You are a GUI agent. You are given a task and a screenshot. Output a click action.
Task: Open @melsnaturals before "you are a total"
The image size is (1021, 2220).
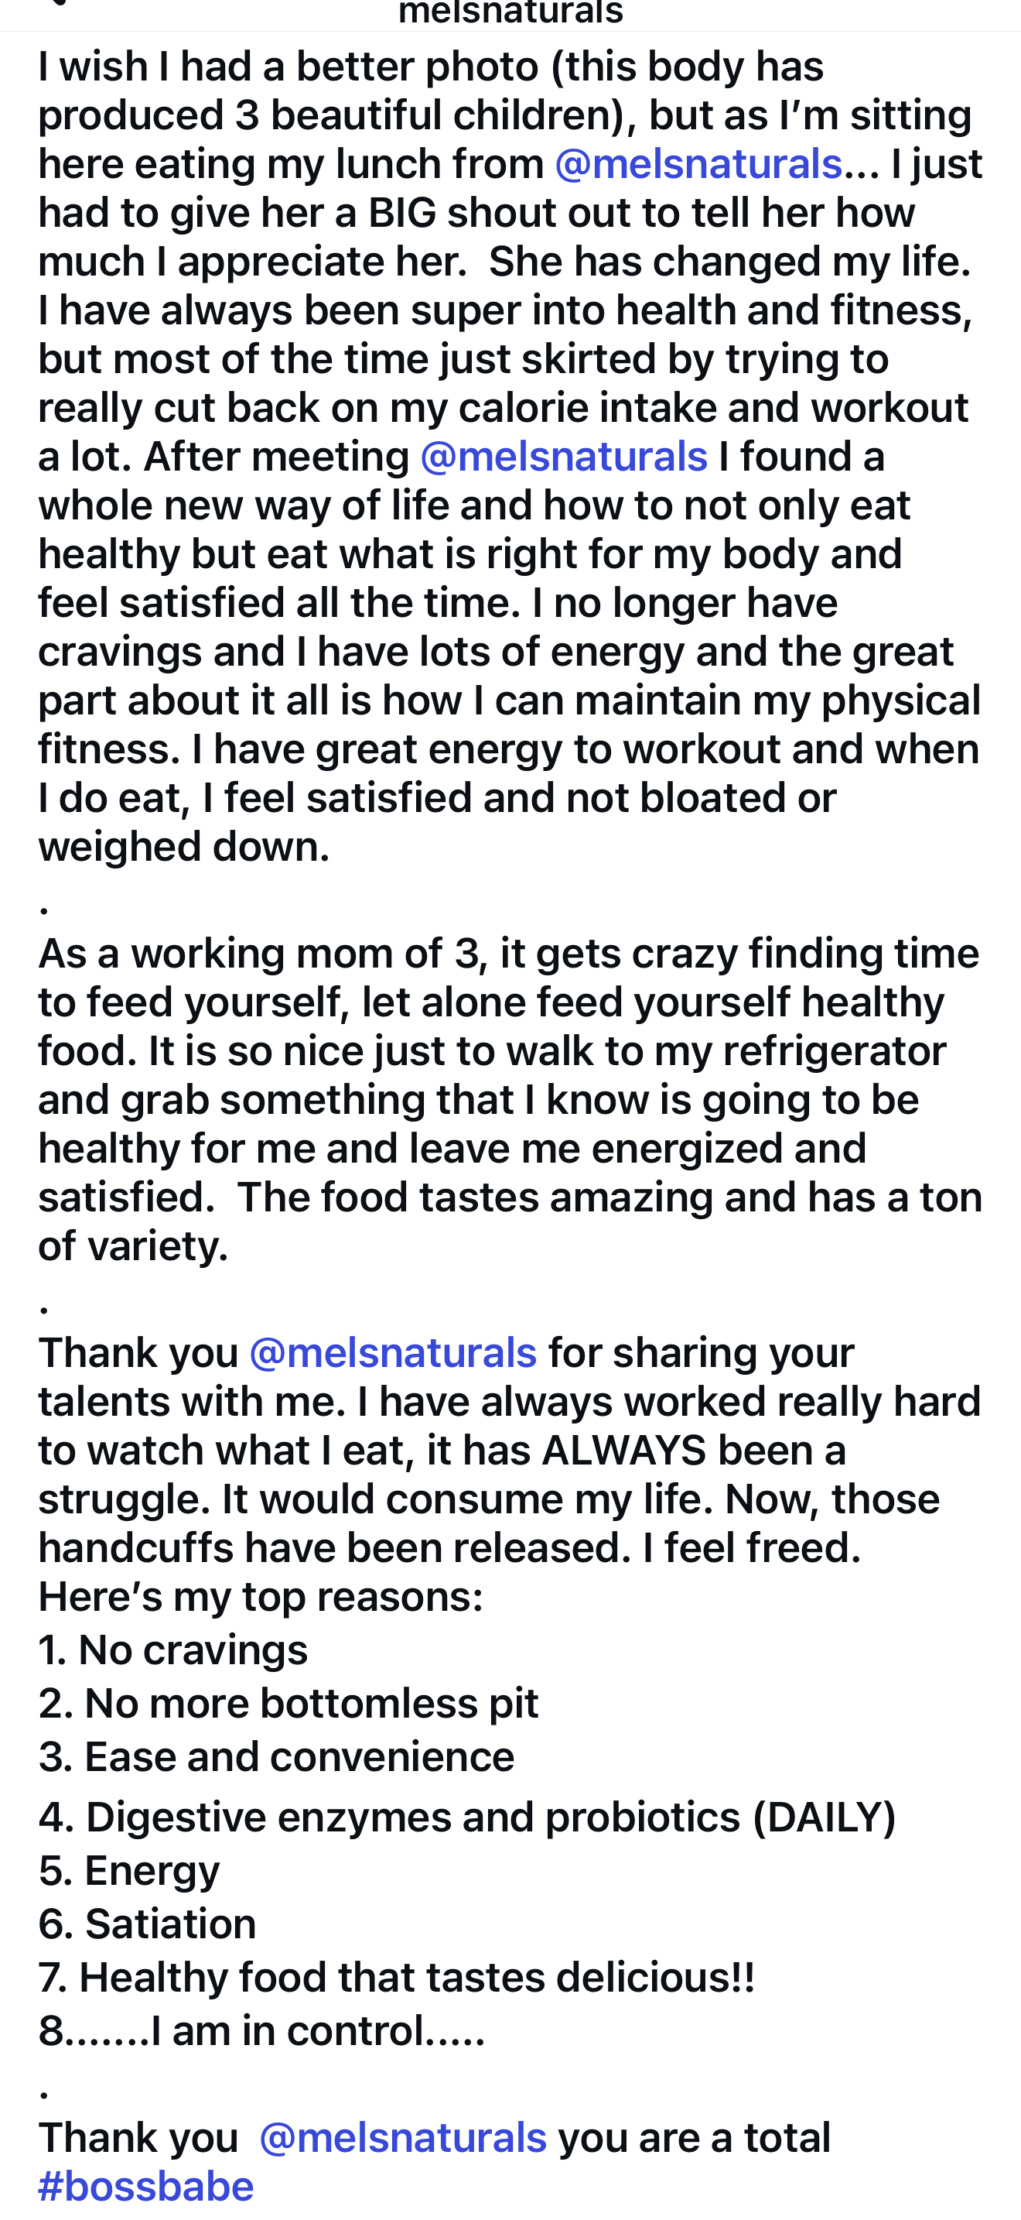coord(402,2138)
